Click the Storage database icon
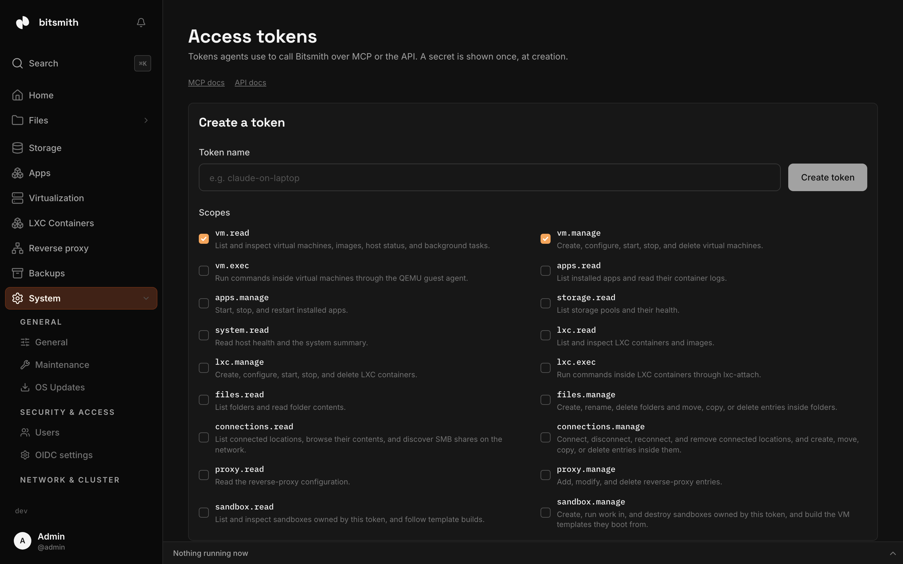 tap(17, 148)
